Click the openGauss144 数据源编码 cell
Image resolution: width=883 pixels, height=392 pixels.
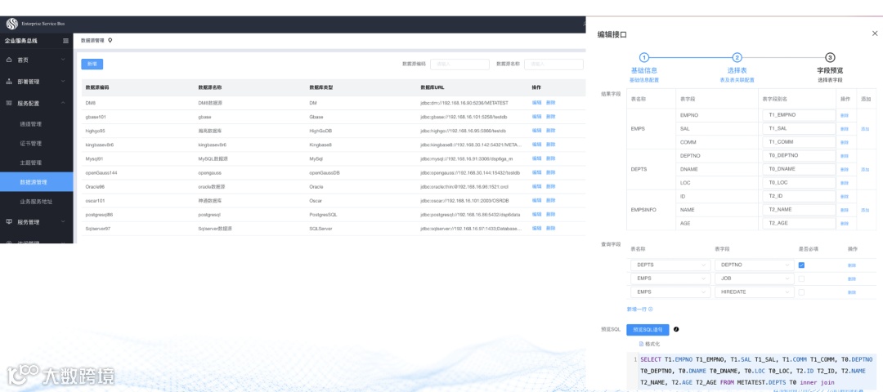point(101,172)
